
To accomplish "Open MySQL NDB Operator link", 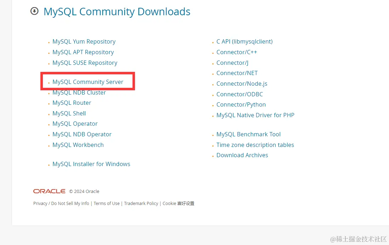I will (x=82, y=134).
